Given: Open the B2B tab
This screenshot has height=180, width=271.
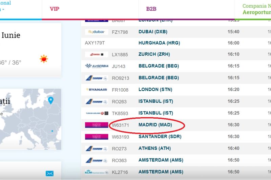Looking at the screenshot, I should point(151,9).
